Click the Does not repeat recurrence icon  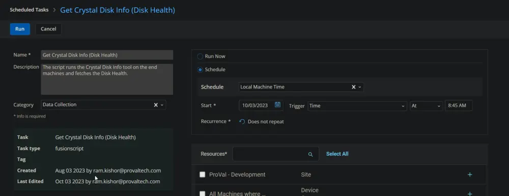[x=242, y=122]
